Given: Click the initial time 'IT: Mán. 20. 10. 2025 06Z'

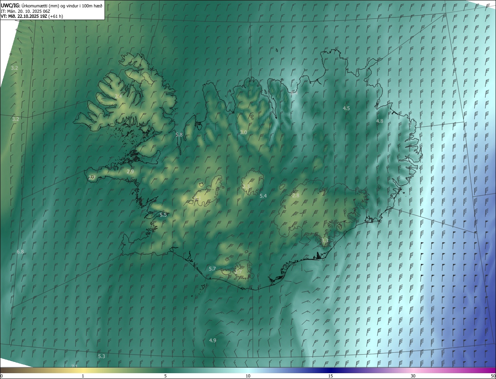Looking at the screenshot, I should [x=26, y=11].
